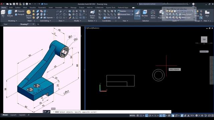The image size is (214, 120).
Task: Open the Visualize ribbon tab
Action: click(33, 7)
